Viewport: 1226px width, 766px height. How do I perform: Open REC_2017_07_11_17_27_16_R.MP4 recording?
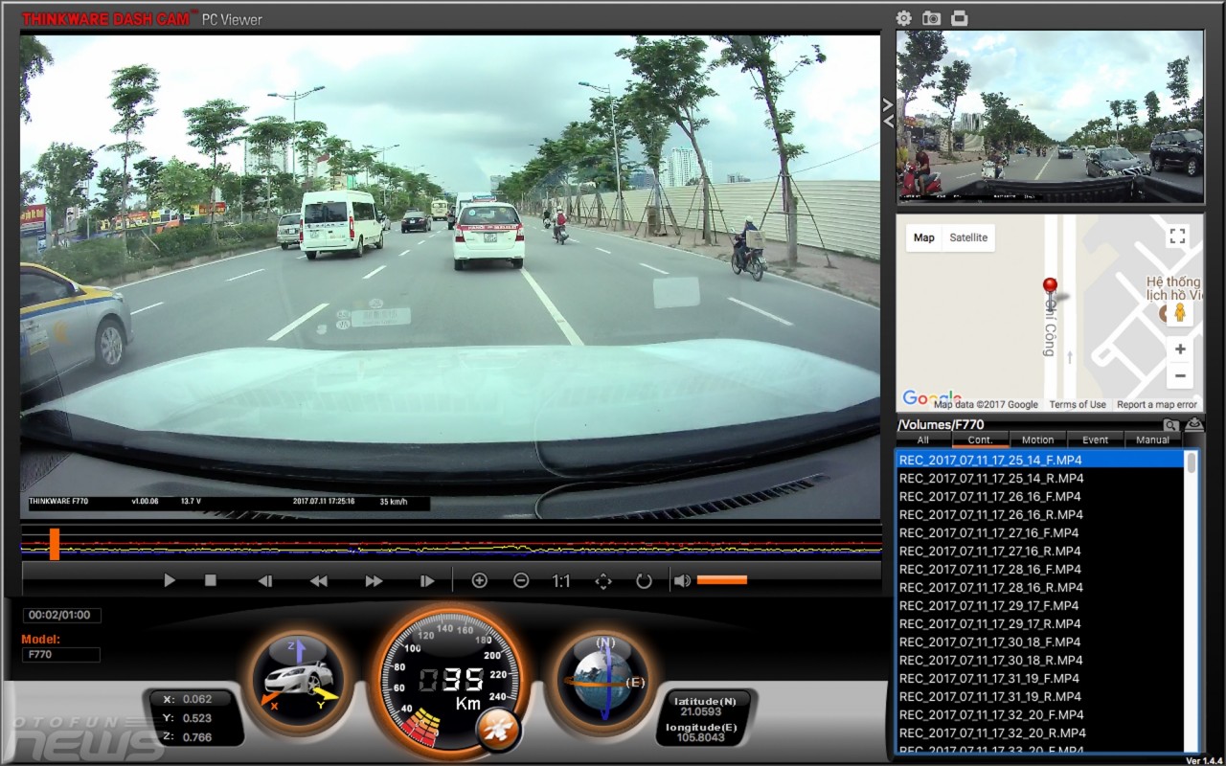[1040, 551]
